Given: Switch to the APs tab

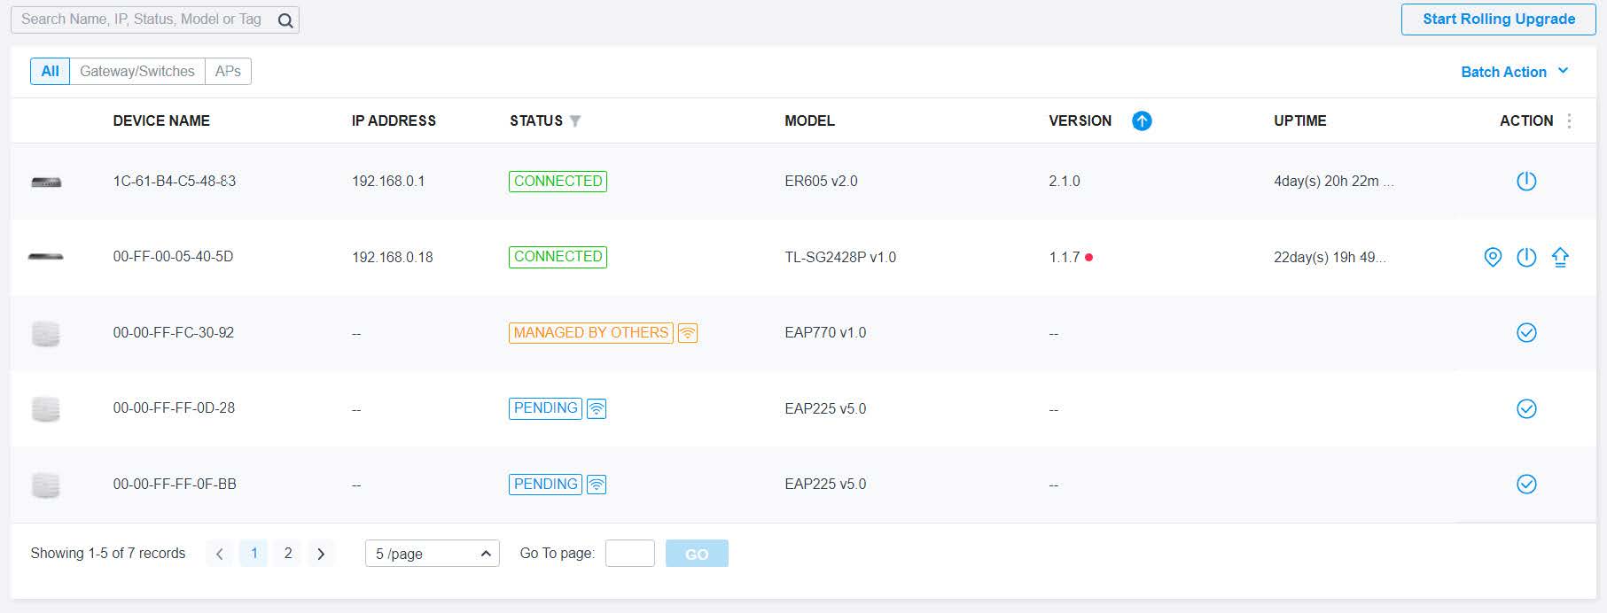Looking at the screenshot, I should click(228, 72).
